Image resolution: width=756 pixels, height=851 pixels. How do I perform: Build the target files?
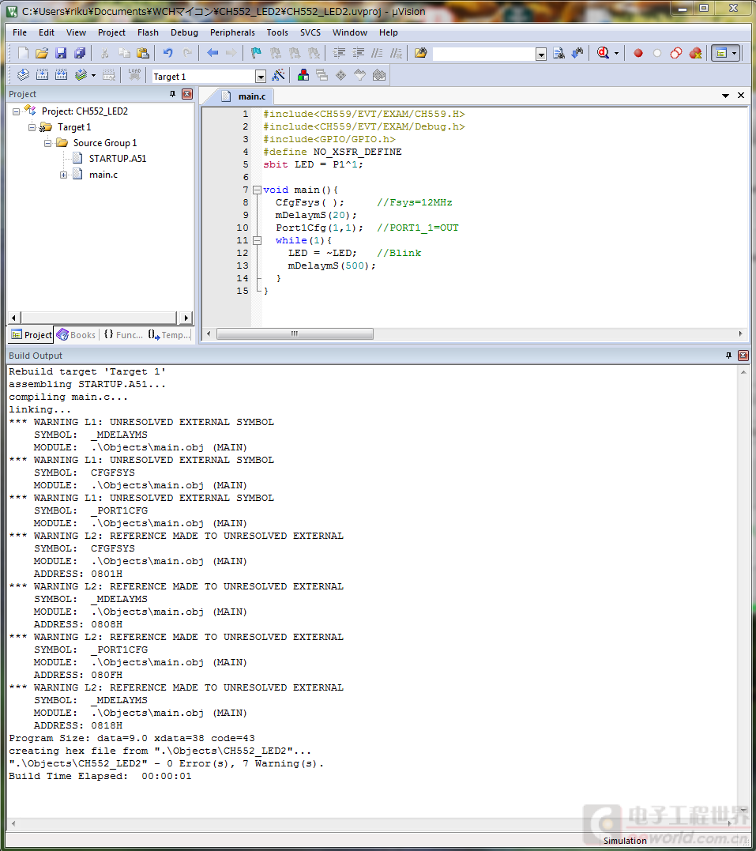coord(43,75)
